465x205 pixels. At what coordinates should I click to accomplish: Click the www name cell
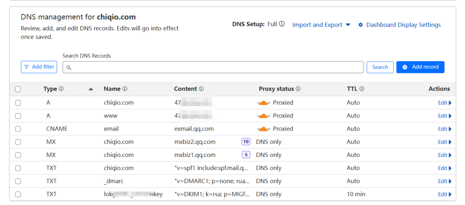(111, 116)
